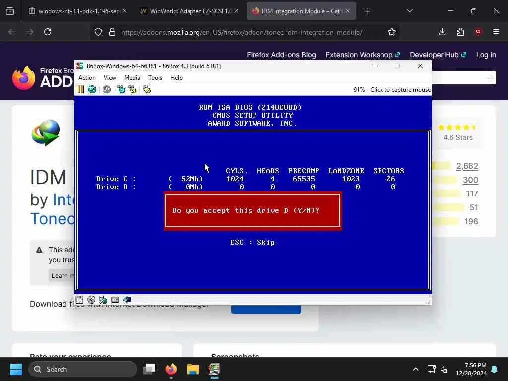Click sound speaker icon in 86Box status bar
Image resolution: width=508 pixels, height=381 pixels.
pyautogui.click(x=127, y=300)
